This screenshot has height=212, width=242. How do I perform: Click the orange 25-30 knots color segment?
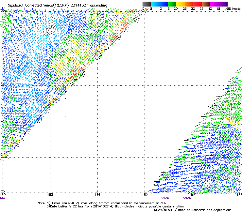coord(189,4)
